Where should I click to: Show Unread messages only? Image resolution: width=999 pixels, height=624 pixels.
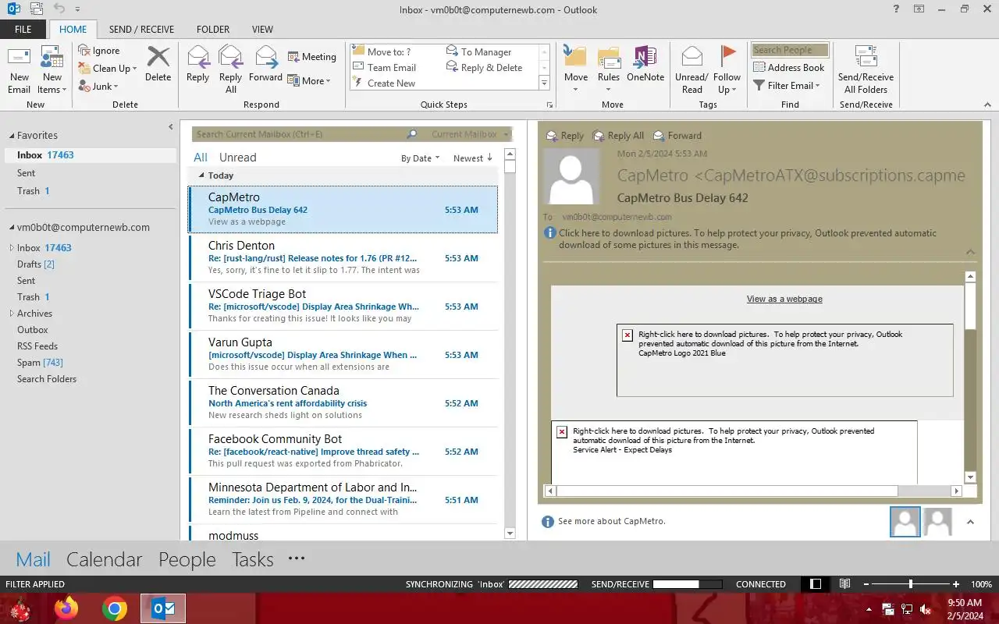[x=237, y=158]
